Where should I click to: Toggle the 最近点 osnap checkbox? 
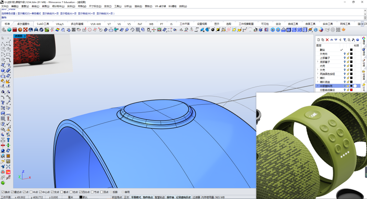13,192
